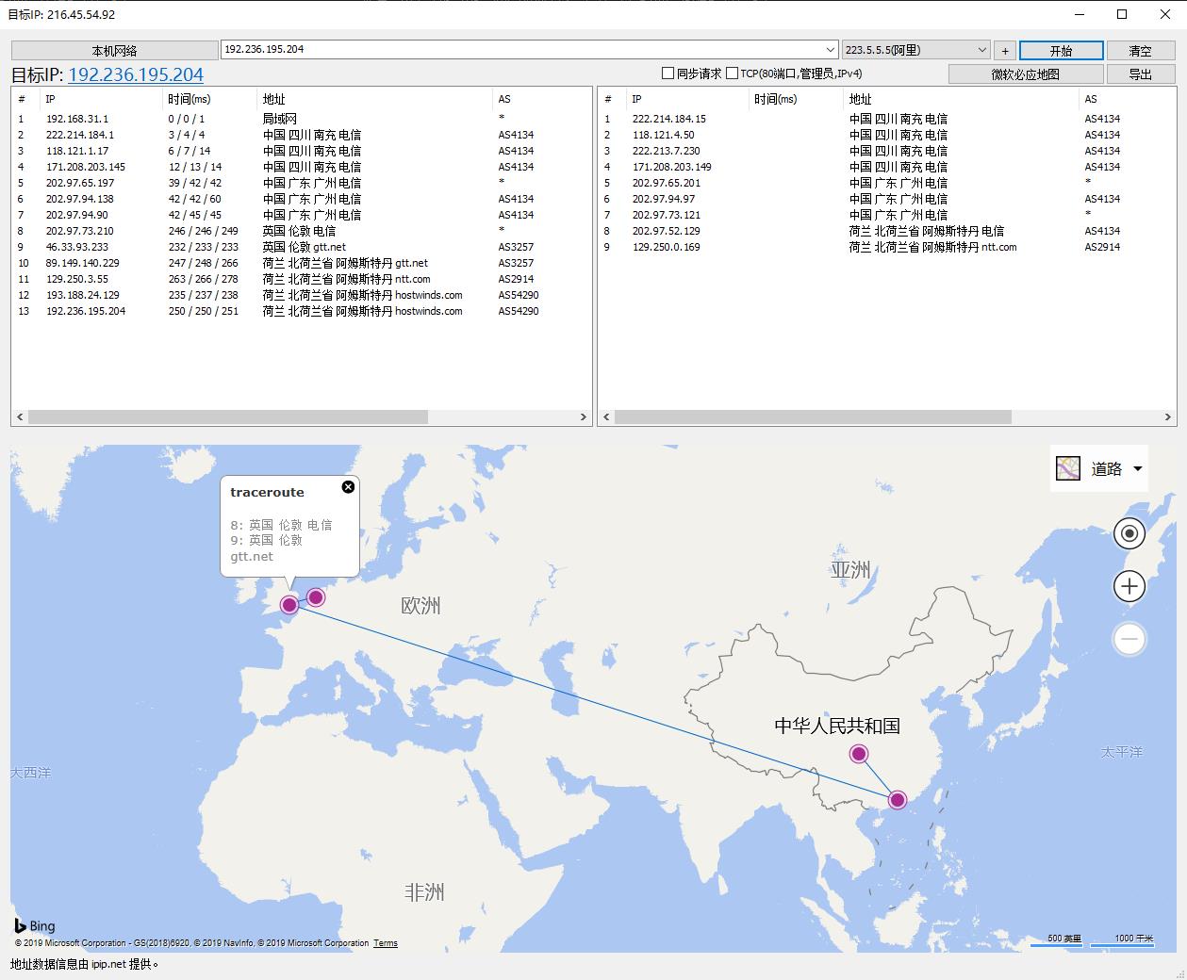Click the Guangzhou map pin marker
The height and width of the screenshot is (980, 1187).
point(897,800)
